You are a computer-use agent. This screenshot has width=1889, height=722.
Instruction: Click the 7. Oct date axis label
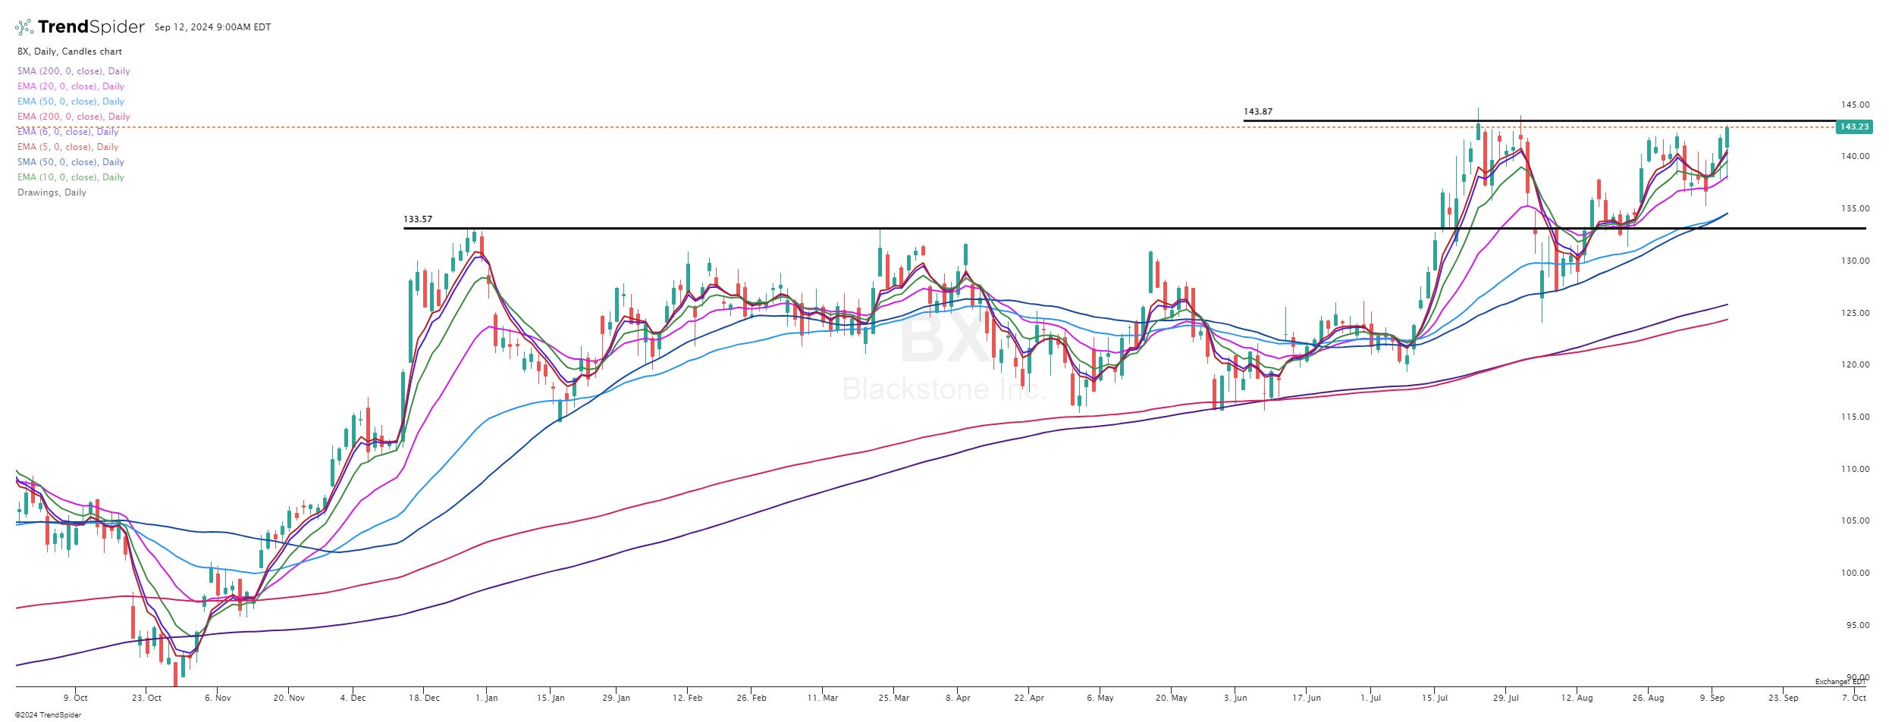click(1854, 698)
